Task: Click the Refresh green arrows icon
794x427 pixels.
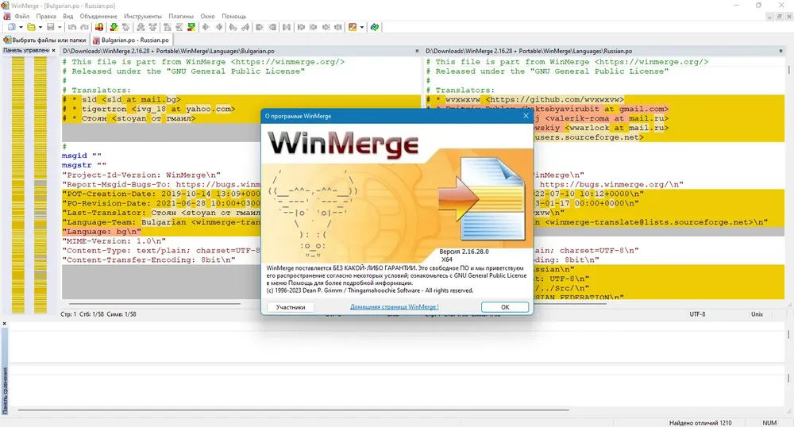Action: (x=374, y=27)
